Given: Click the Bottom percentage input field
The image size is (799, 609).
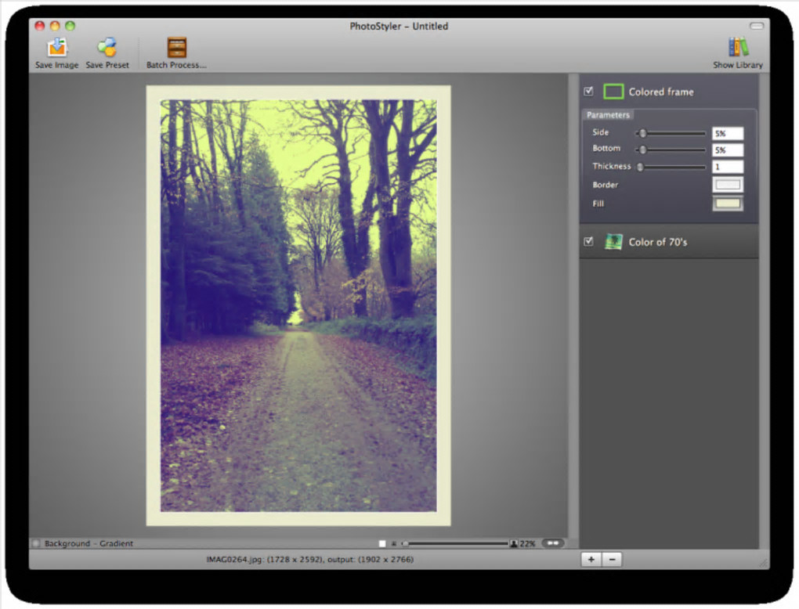Looking at the screenshot, I should 727,150.
